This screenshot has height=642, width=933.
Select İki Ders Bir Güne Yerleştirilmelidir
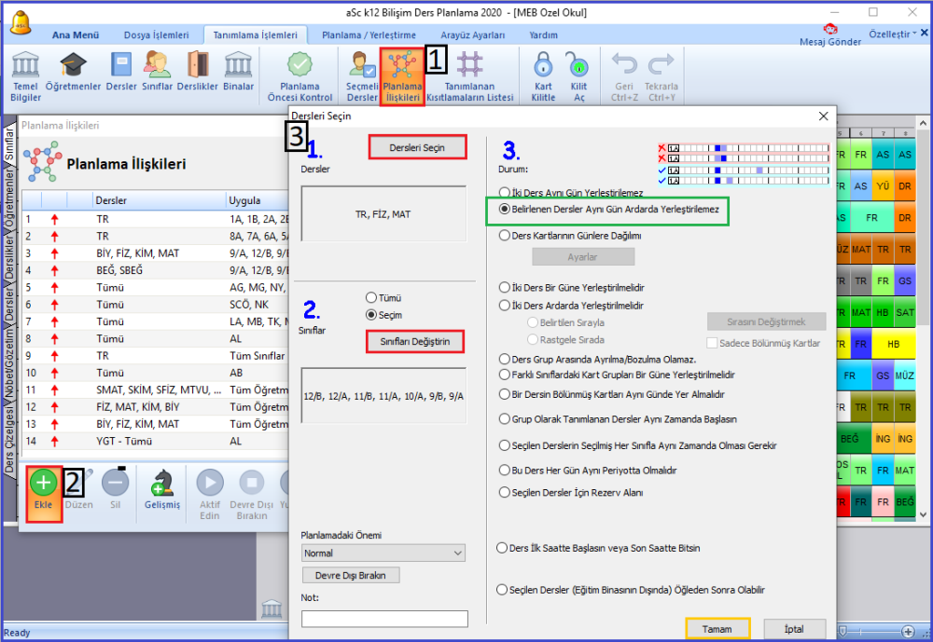(505, 288)
